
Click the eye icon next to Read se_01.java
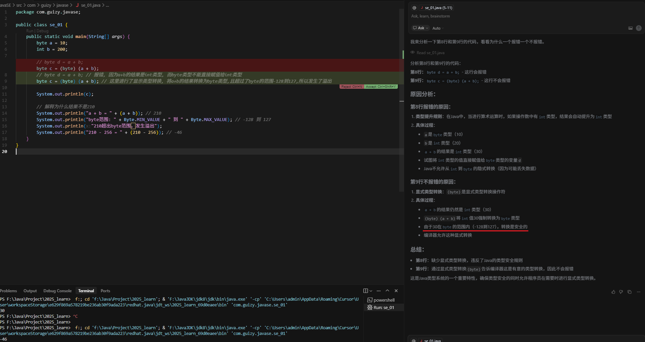click(x=412, y=52)
